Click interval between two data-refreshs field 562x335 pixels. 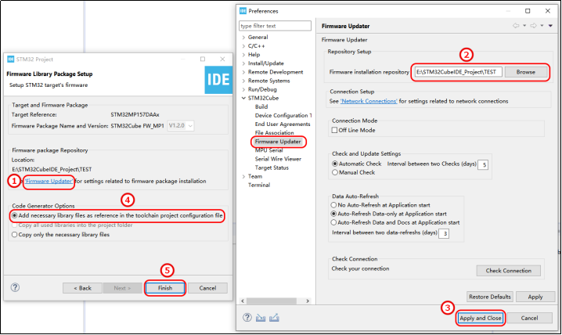(x=444, y=233)
